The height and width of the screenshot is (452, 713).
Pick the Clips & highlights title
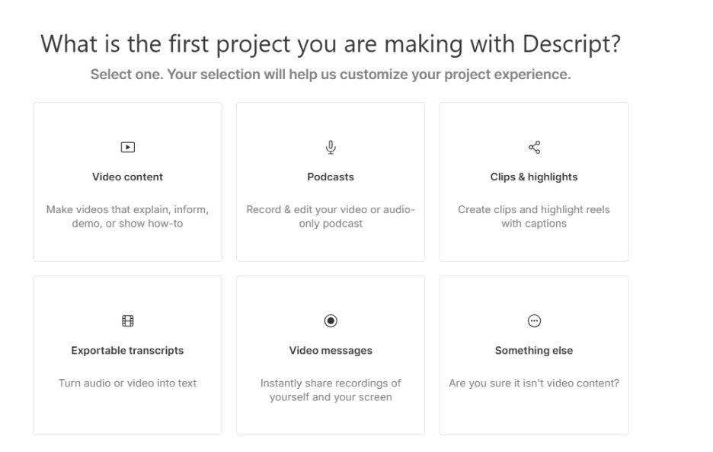(x=534, y=177)
